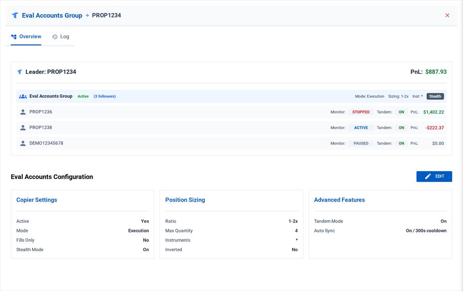Click the user icon for DEMO12345678
The height and width of the screenshot is (291, 463).
pyautogui.click(x=23, y=143)
